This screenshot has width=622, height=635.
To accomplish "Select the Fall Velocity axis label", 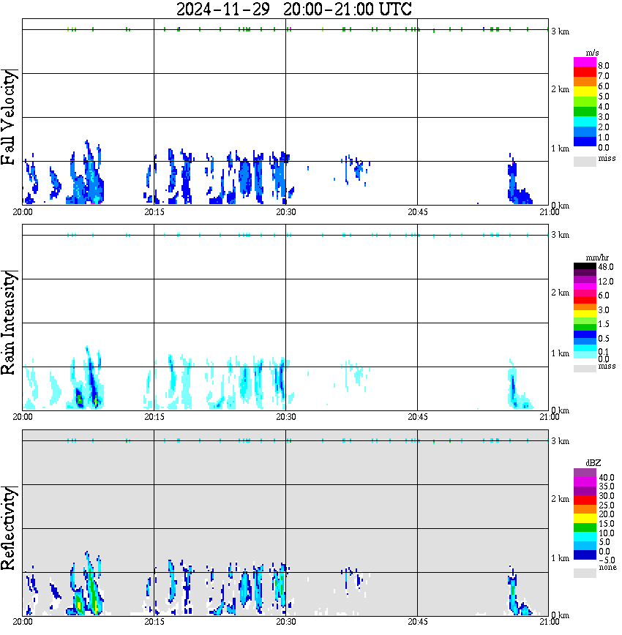I will coord(9,117).
